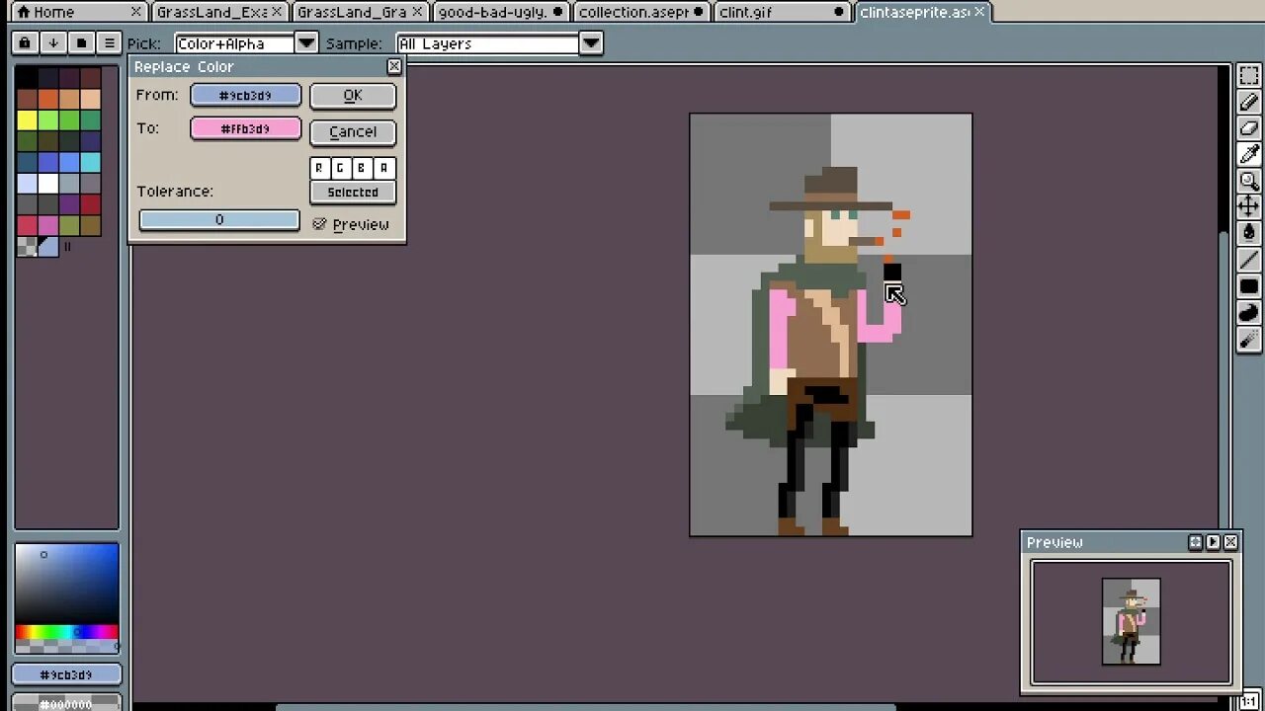The width and height of the screenshot is (1265, 711).
Task: Select the Pencil tool
Action: [1249, 102]
